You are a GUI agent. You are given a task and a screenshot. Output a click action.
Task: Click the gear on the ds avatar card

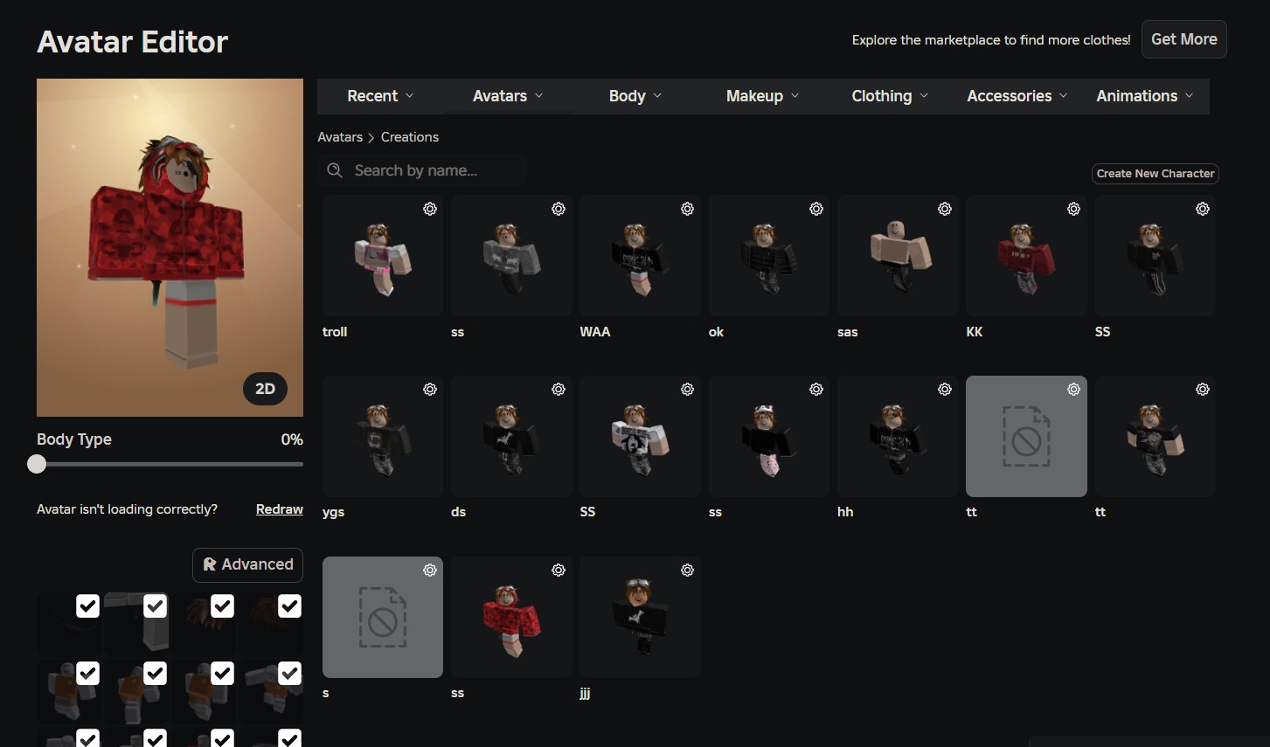point(559,389)
